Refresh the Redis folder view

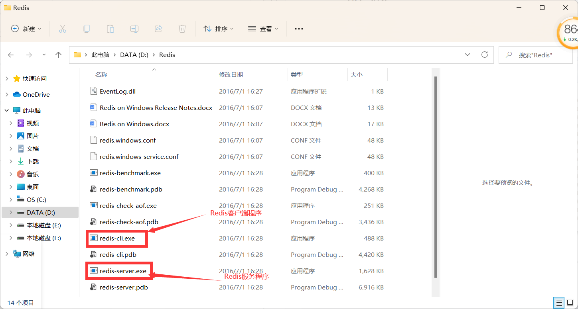[x=485, y=55]
